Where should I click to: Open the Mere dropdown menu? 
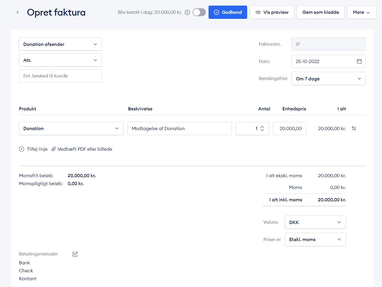pos(362,12)
